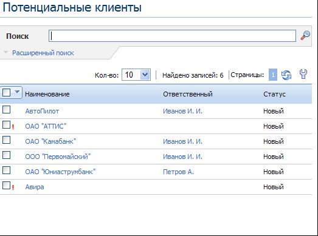Image resolution: width=318 pixels, height=236 pixels.
Task: Click the Найдено записей: 6 label
Action: pos(193,75)
